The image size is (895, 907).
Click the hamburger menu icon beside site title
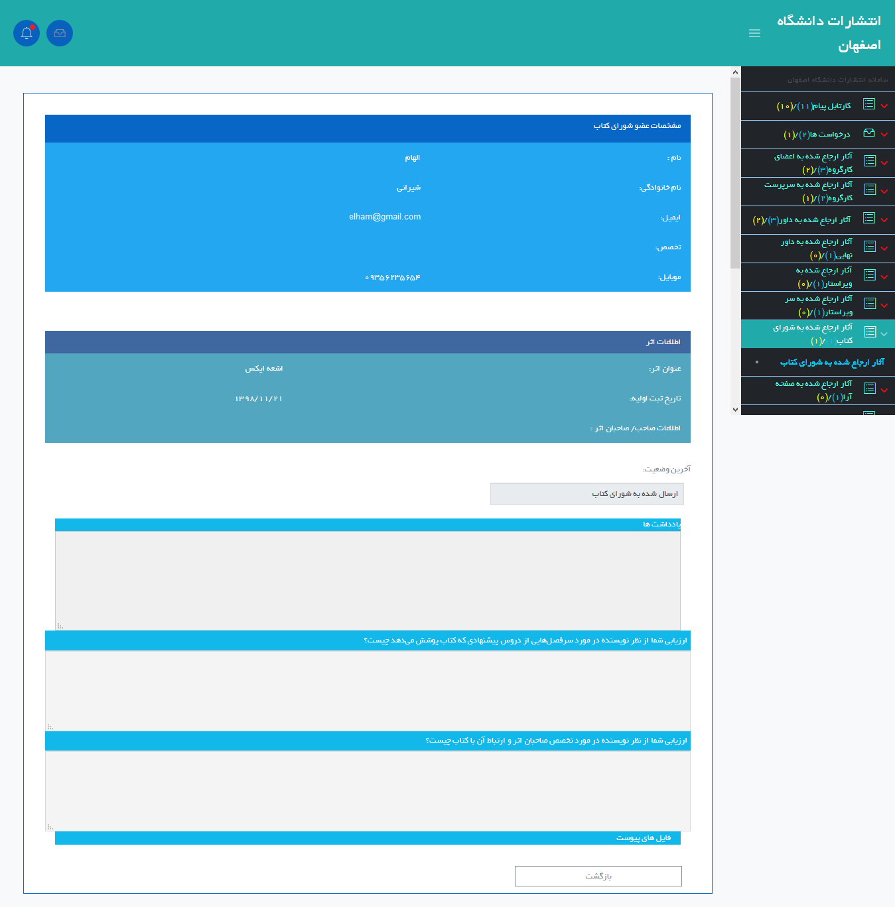point(754,33)
